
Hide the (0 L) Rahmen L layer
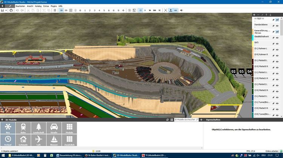coord(277,50)
